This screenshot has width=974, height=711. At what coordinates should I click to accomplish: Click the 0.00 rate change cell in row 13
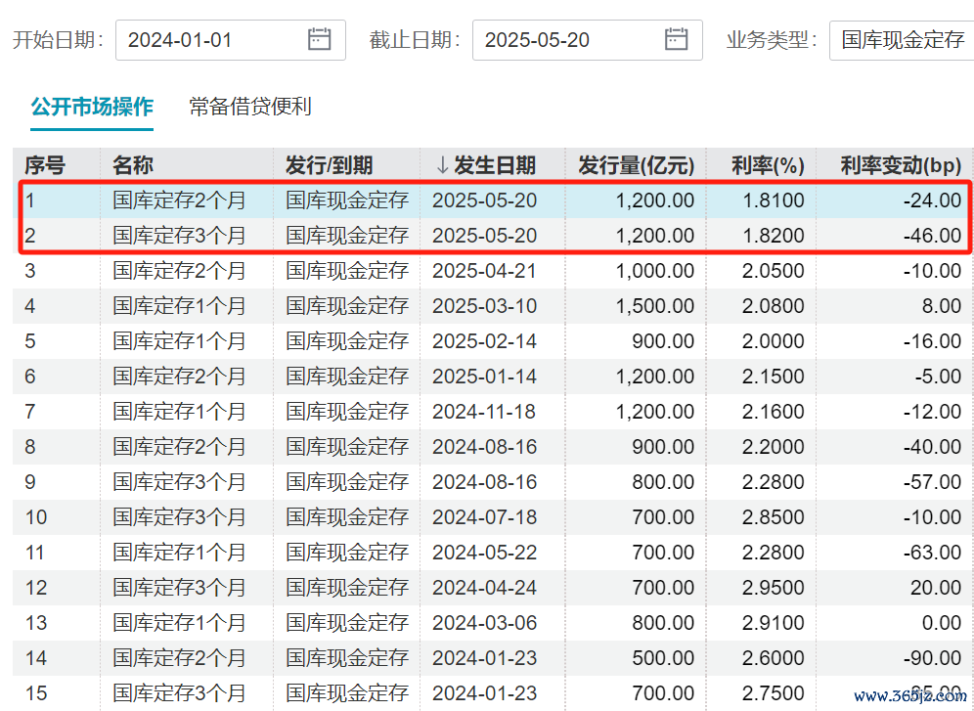[x=941, y=623]
